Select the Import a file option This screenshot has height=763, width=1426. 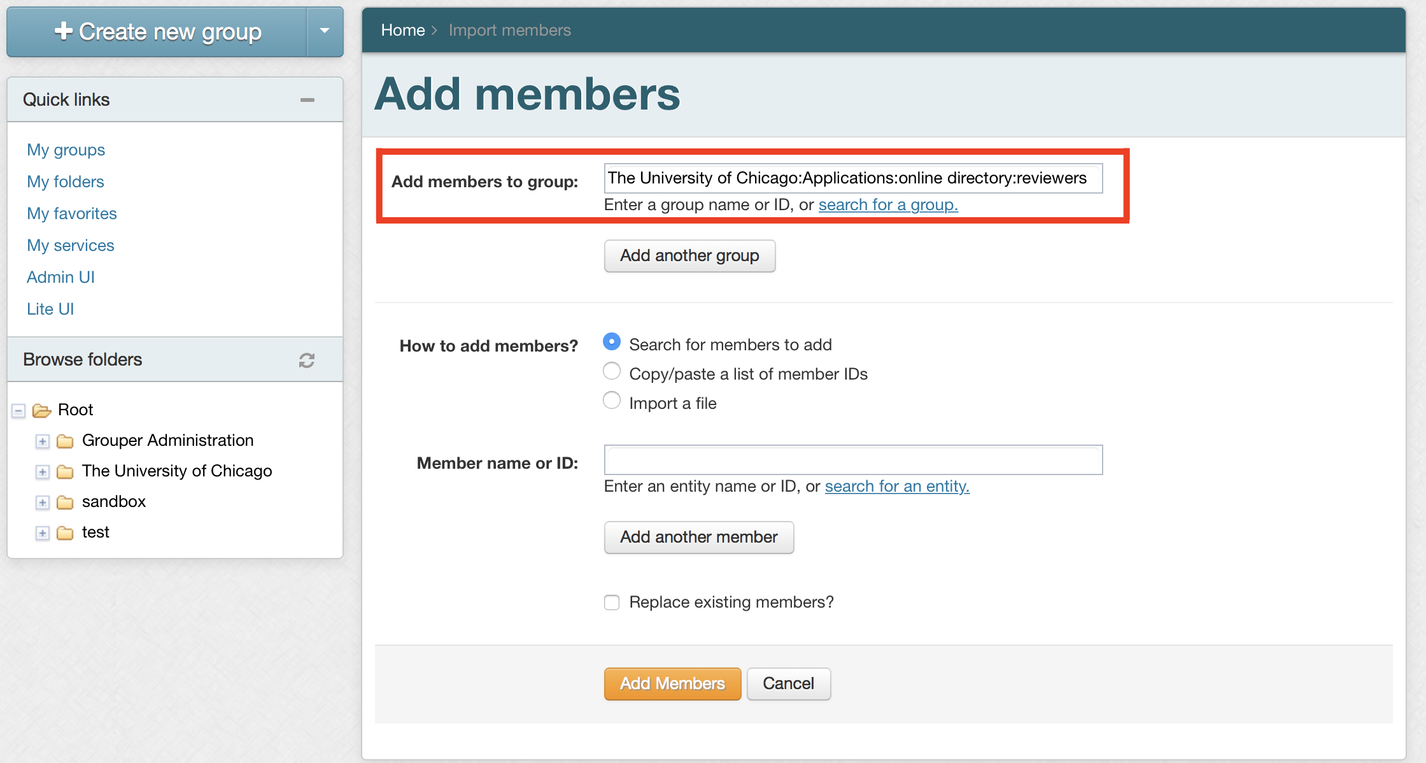point(612,401)
